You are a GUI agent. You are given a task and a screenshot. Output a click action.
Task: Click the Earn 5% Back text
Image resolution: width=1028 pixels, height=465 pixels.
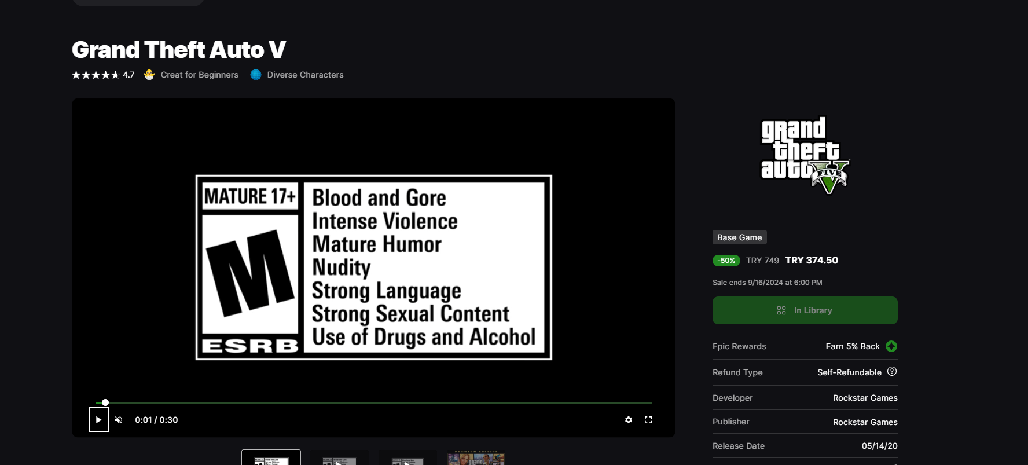853,346
